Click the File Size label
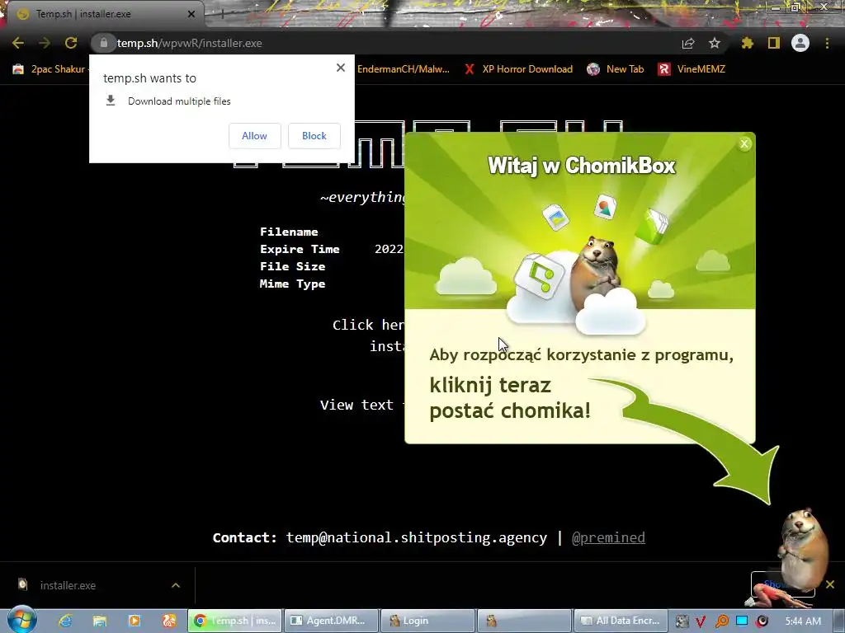845x633 pixels. pyautogui.click(x=293, y=266)
